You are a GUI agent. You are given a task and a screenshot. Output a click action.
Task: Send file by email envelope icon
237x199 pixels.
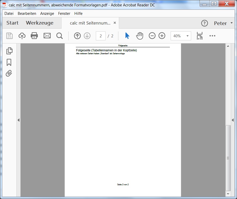click(x=47, y=36)
